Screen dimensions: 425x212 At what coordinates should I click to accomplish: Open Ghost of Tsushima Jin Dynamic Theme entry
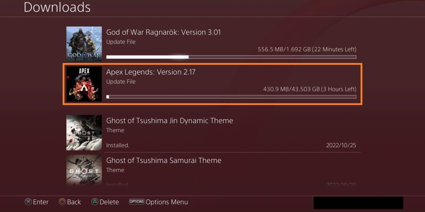213,133
